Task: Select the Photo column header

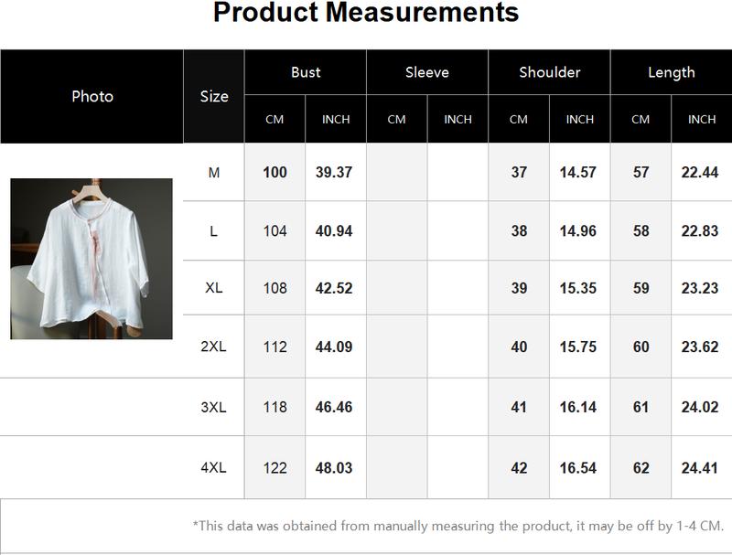Action: (92, 97)
